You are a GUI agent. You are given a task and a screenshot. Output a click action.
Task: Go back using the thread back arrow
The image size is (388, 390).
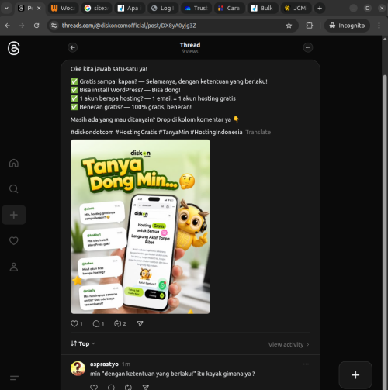(x=73, y=47)
